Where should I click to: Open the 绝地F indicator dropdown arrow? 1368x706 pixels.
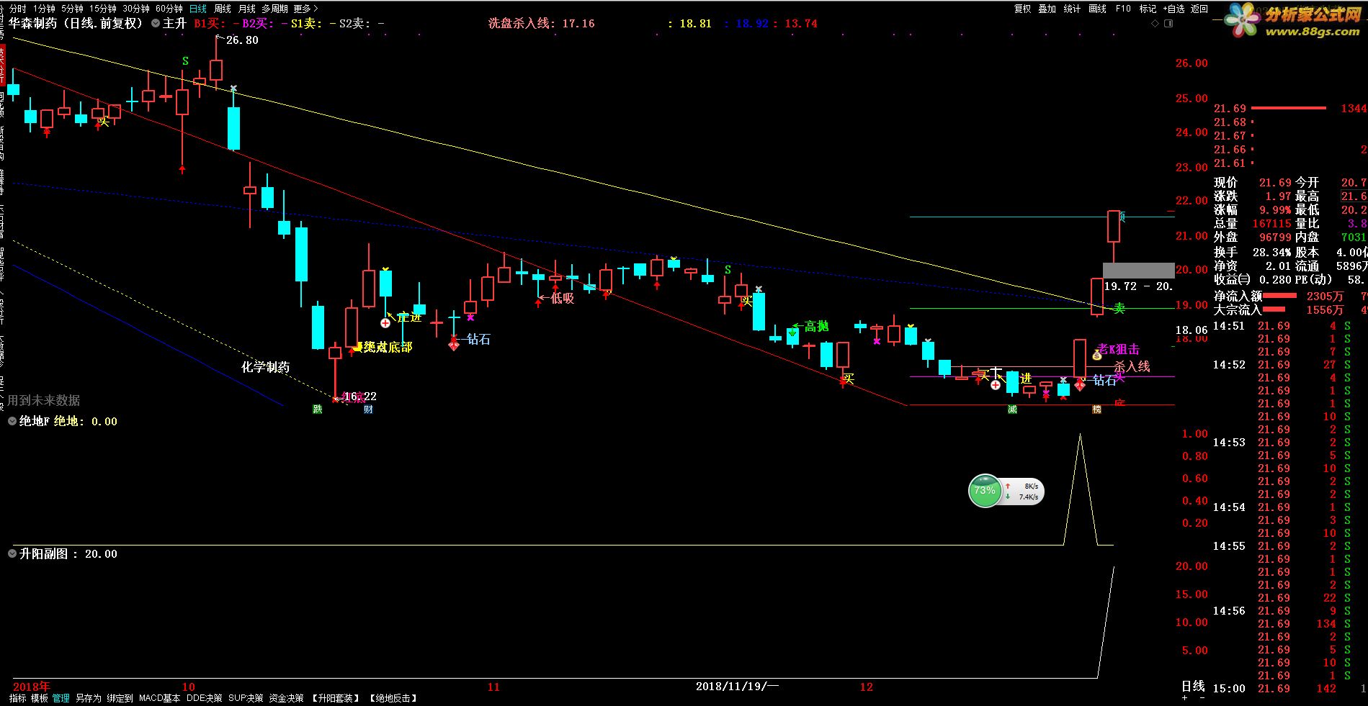12,422
